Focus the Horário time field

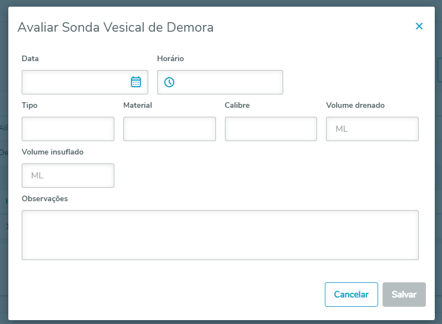point(228,82)
